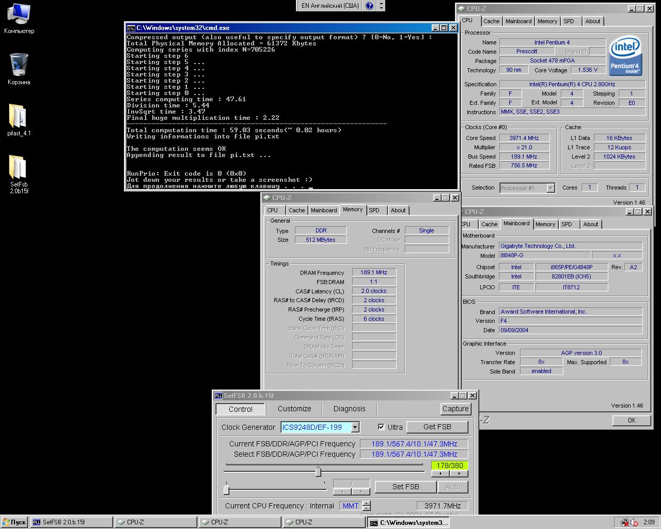
Task: Toggle the Ultra checkbox in SetFSB
Action: tap(381, 427)
